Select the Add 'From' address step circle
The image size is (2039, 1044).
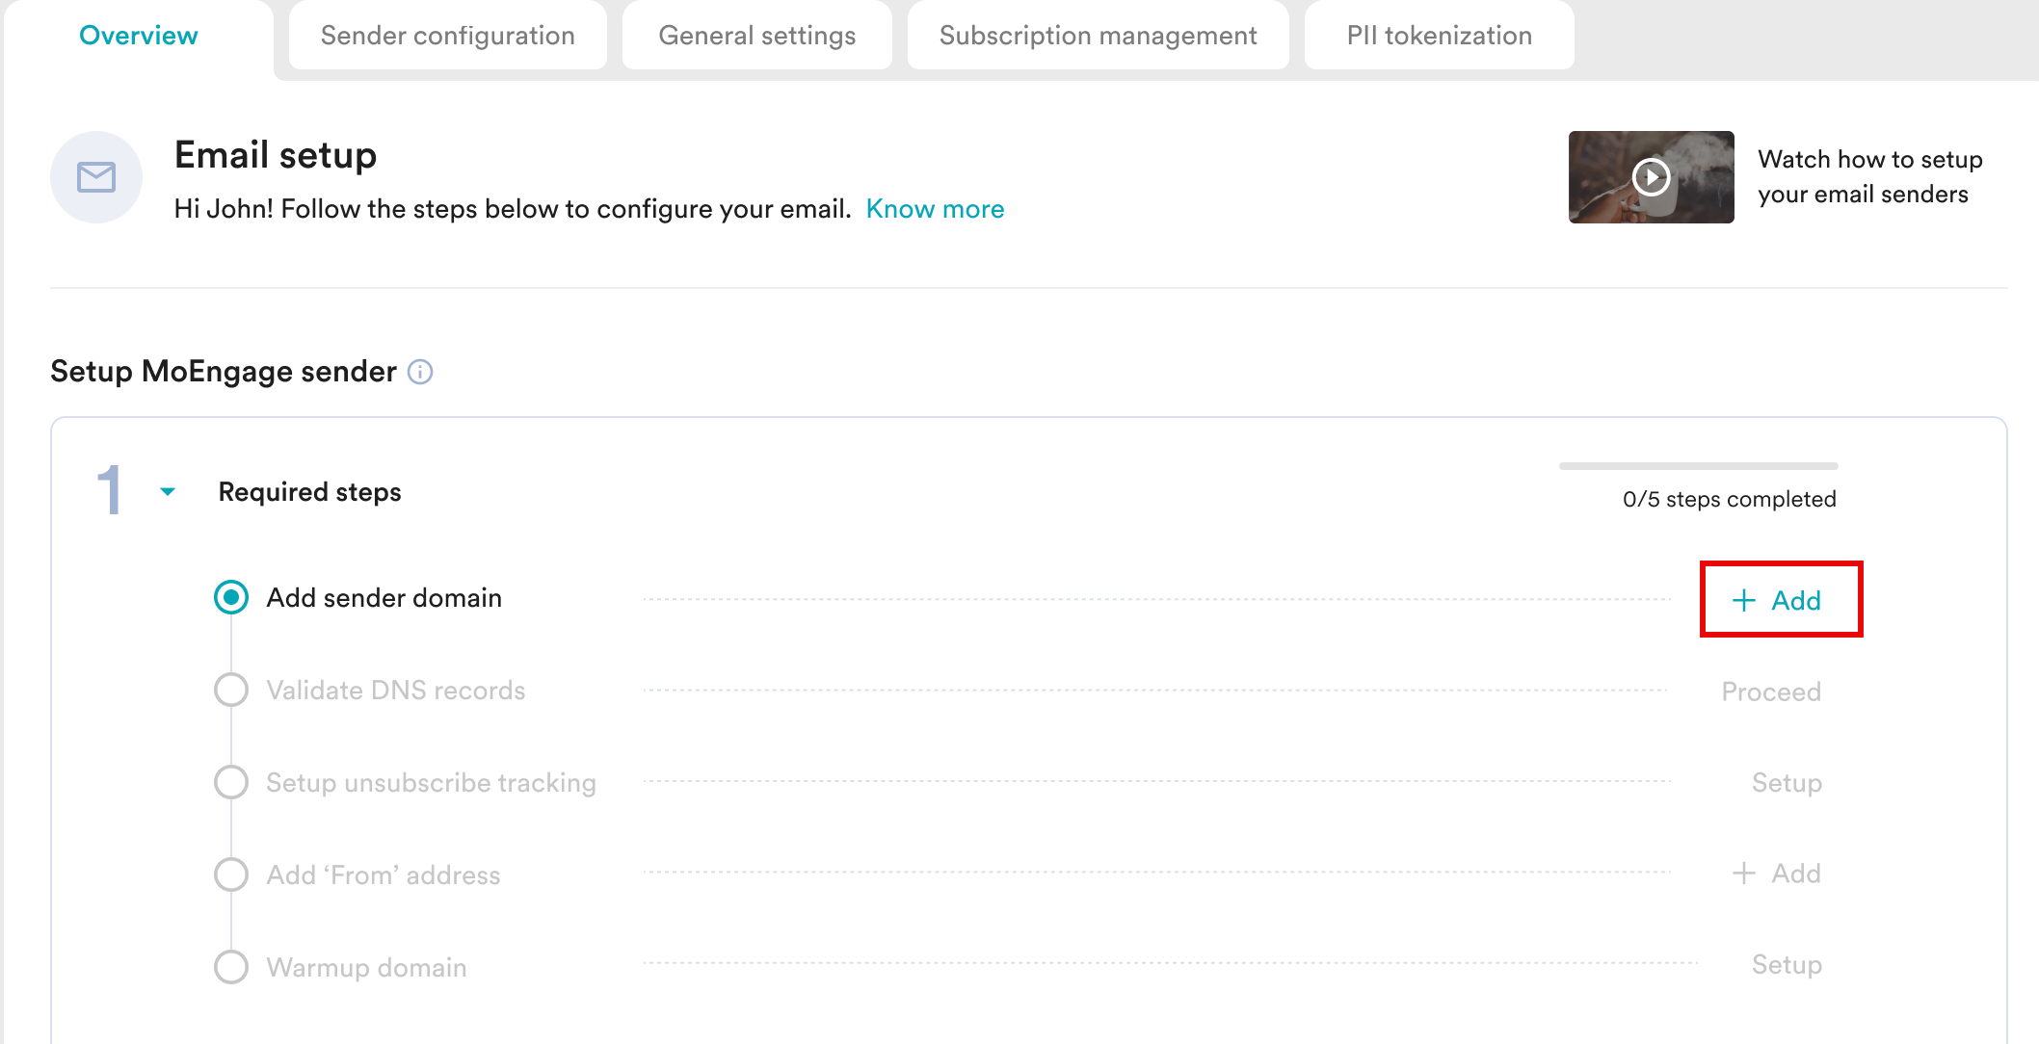click(231, 874)
